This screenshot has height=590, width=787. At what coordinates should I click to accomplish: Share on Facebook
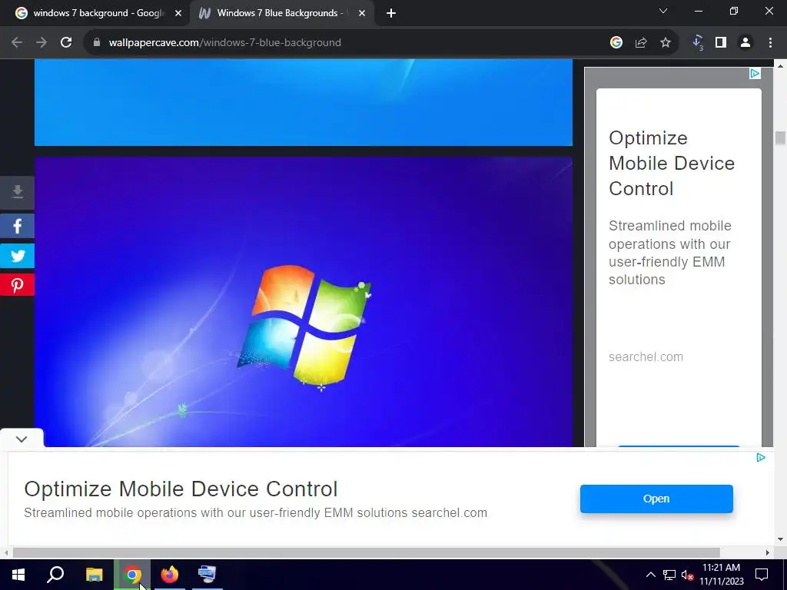coord(17,227)
